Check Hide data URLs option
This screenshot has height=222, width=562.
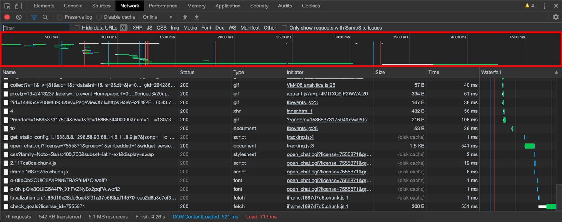pyautogui.click(x=77, y=28)
